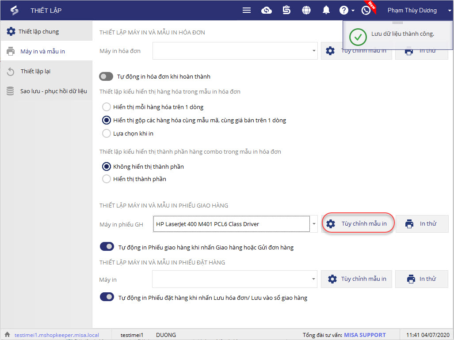Click Tùy chỉnh mẫu in for phiếu giao hàng
The height and width of the screenshot is (340, 454).
click(358, 223)
